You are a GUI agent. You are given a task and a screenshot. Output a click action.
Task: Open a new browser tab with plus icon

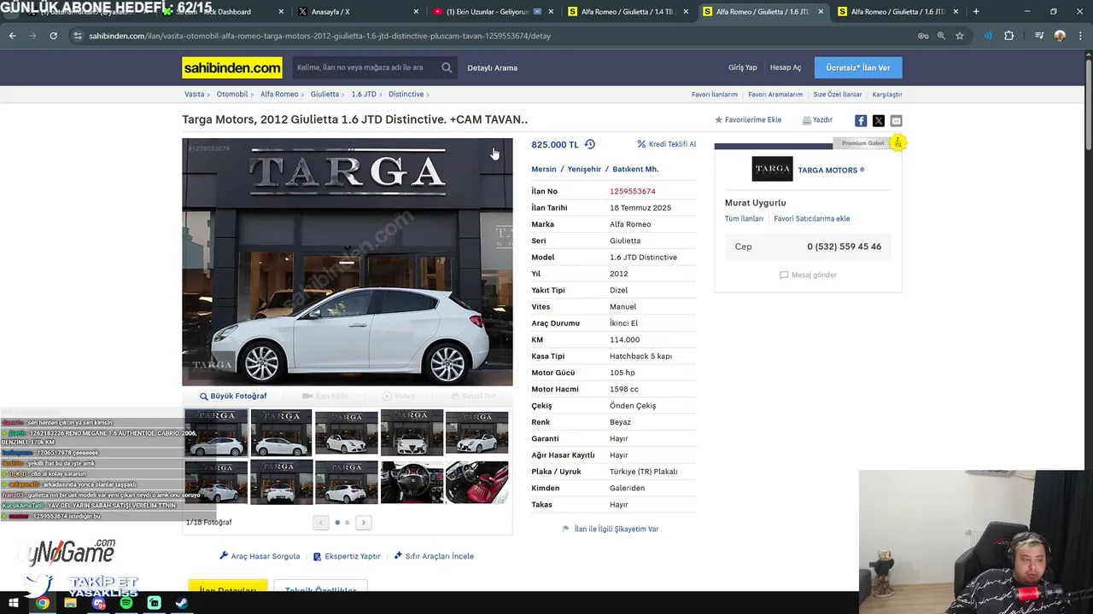976,11
